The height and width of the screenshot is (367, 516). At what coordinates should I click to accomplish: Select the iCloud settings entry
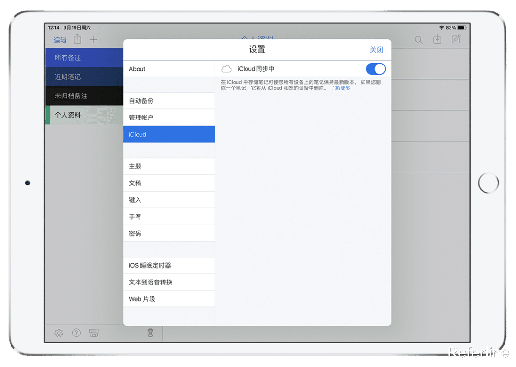coord(169,134)
